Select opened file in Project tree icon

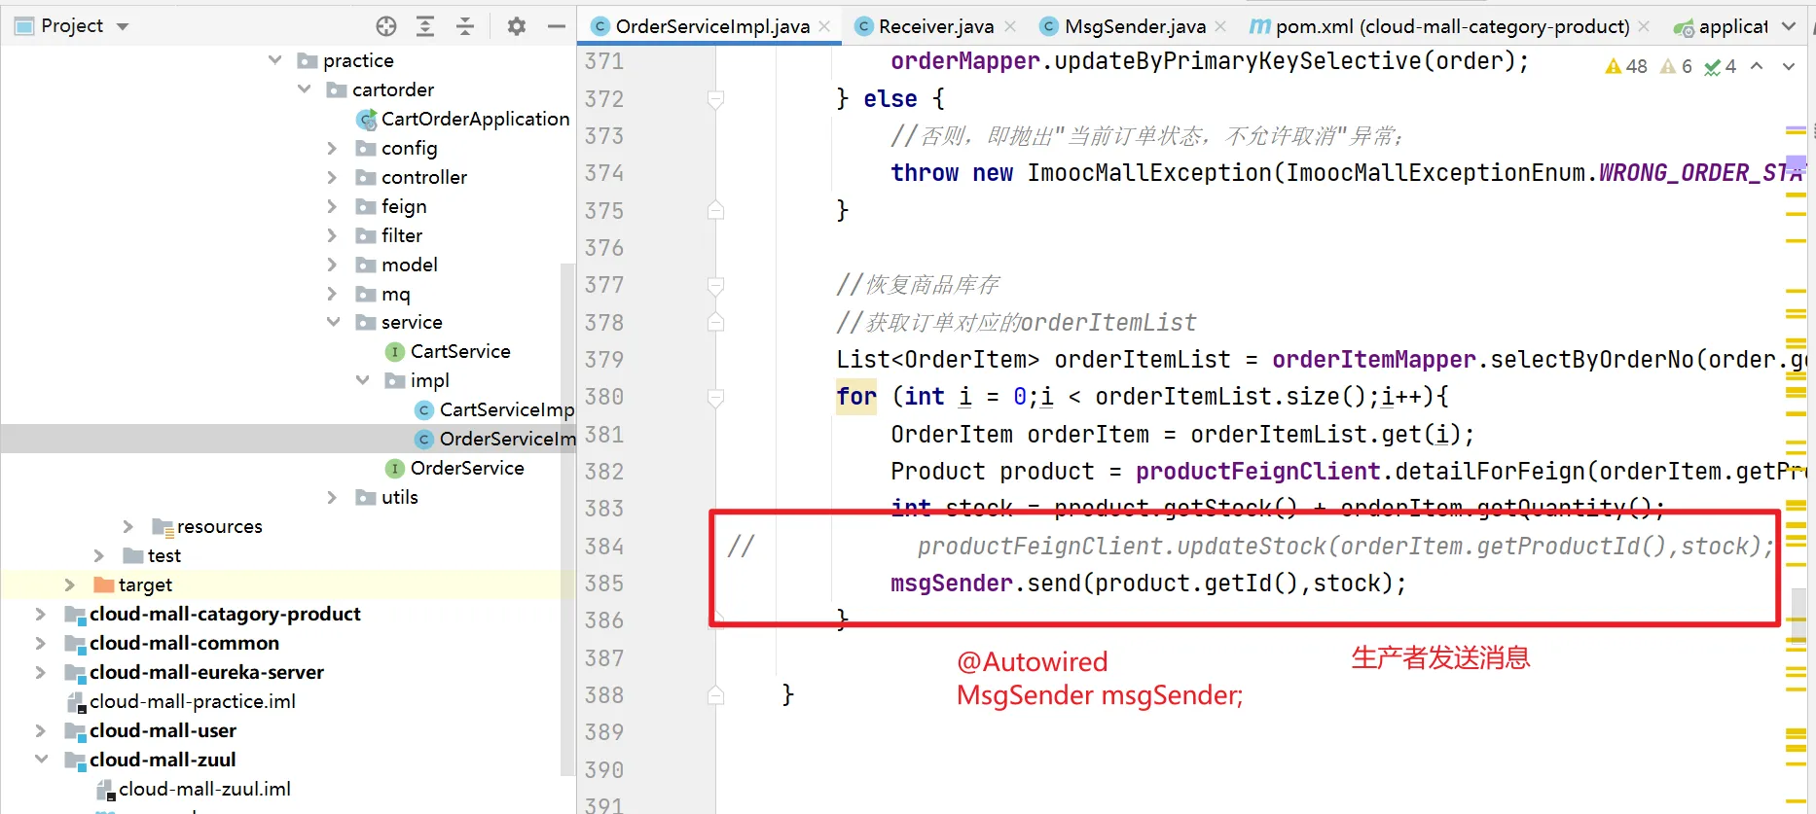(386, 26)
